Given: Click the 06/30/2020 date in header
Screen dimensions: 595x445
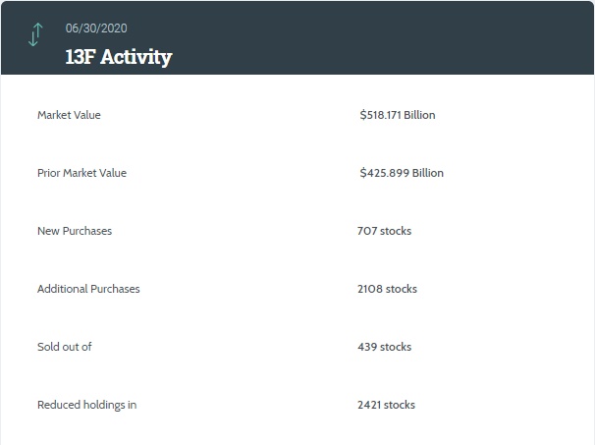Looking at the screenshot, I should click(x=96, y=28).
